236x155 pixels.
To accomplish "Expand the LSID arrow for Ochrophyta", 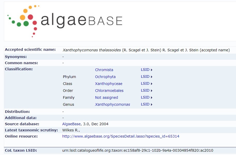I will [152, 77].
